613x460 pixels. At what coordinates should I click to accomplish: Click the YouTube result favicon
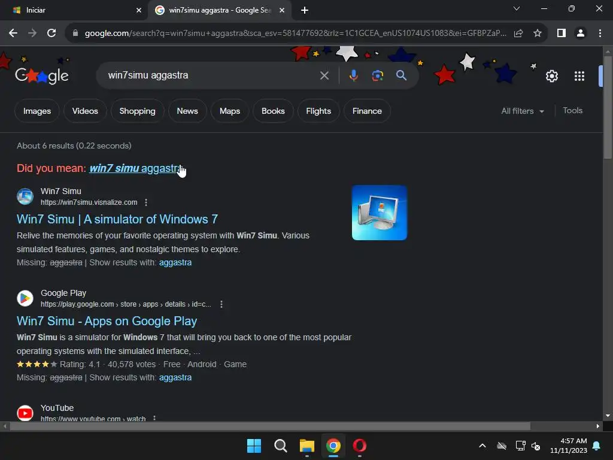25,413
